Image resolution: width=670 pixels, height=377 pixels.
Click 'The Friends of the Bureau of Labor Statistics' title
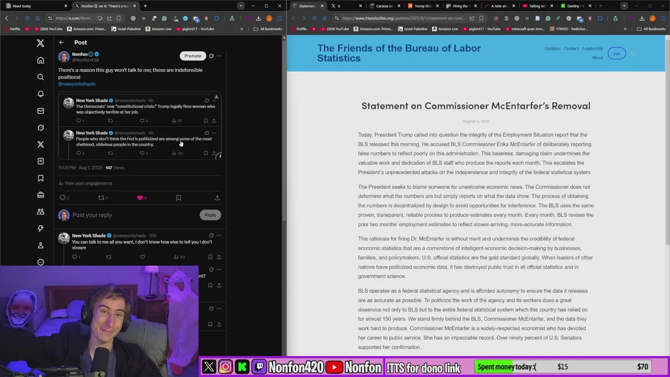tap(399, 53)
